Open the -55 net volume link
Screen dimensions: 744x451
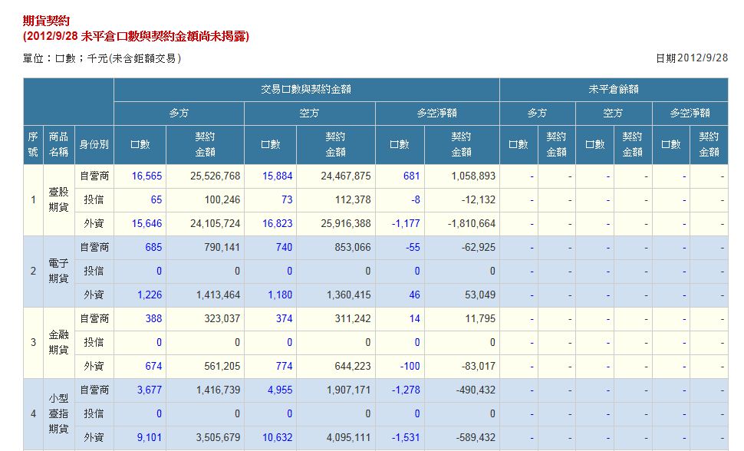413,247
